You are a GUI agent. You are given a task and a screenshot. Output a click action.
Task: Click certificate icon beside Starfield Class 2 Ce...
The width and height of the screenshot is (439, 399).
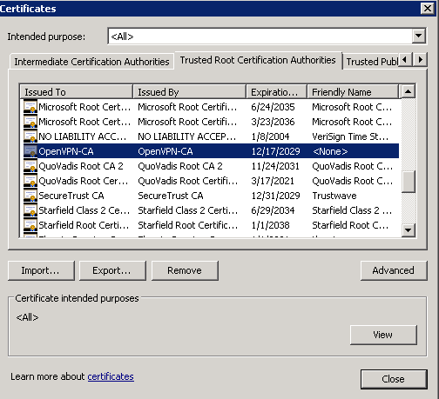[30, 210]
